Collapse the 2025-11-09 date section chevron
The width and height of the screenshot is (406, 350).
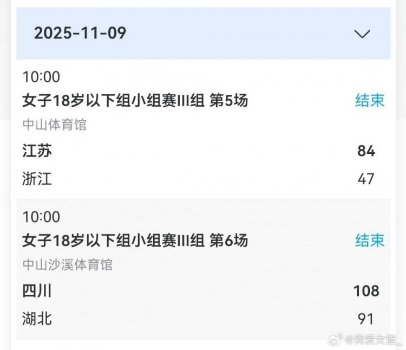click(362, 34)
